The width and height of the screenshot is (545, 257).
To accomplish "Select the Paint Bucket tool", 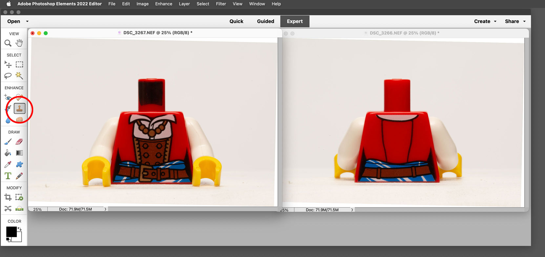I will click(x=8, y=153).
